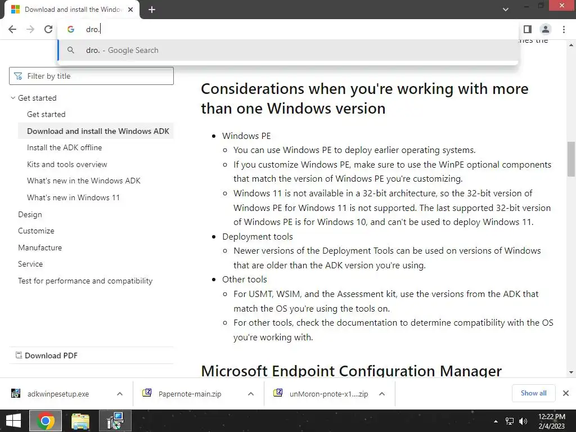This screenshot has width=576, height=432.
Task: Expand the Manufacture section
Action: point(40,247)
